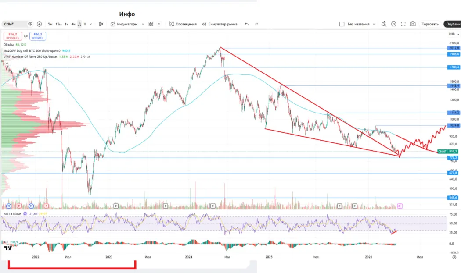This screenshot has width=461, height=273.
Task: Open the layout grid templates icon
Action: 151,24
